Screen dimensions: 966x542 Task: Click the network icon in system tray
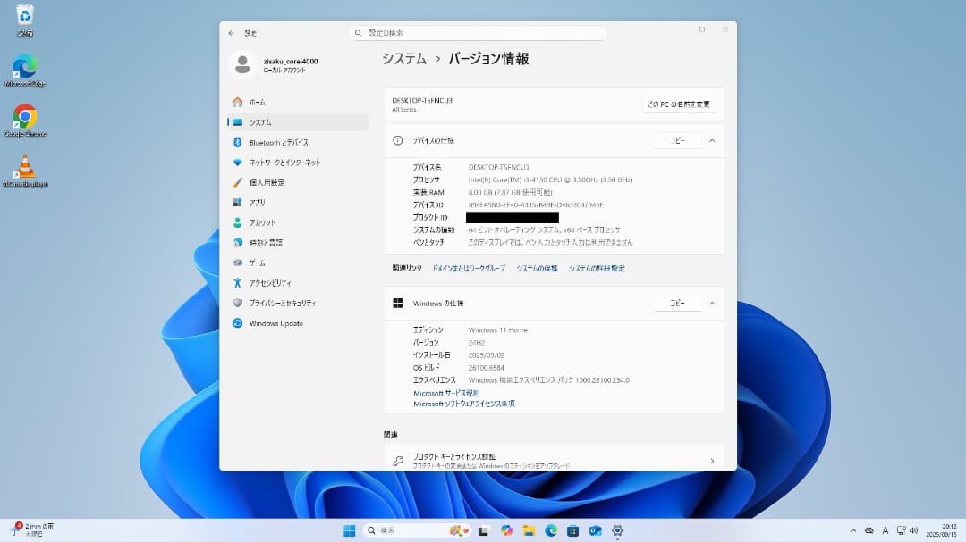point(902,530)
